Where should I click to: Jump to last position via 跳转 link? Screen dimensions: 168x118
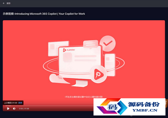tap(20, 103)
